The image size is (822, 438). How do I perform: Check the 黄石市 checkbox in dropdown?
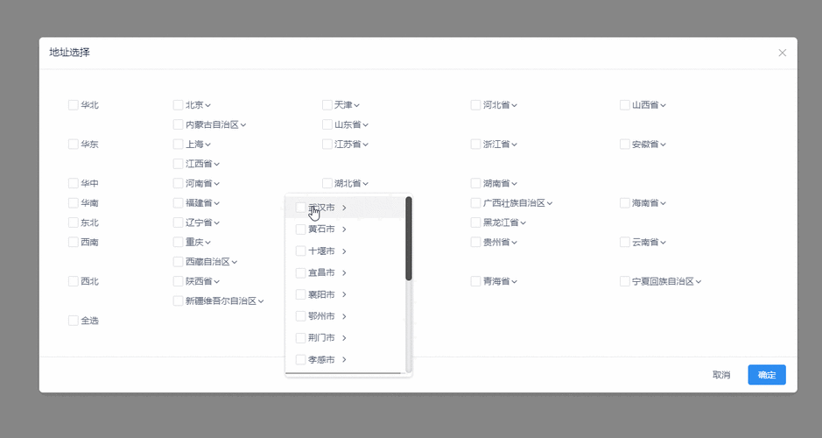point(301,230)
